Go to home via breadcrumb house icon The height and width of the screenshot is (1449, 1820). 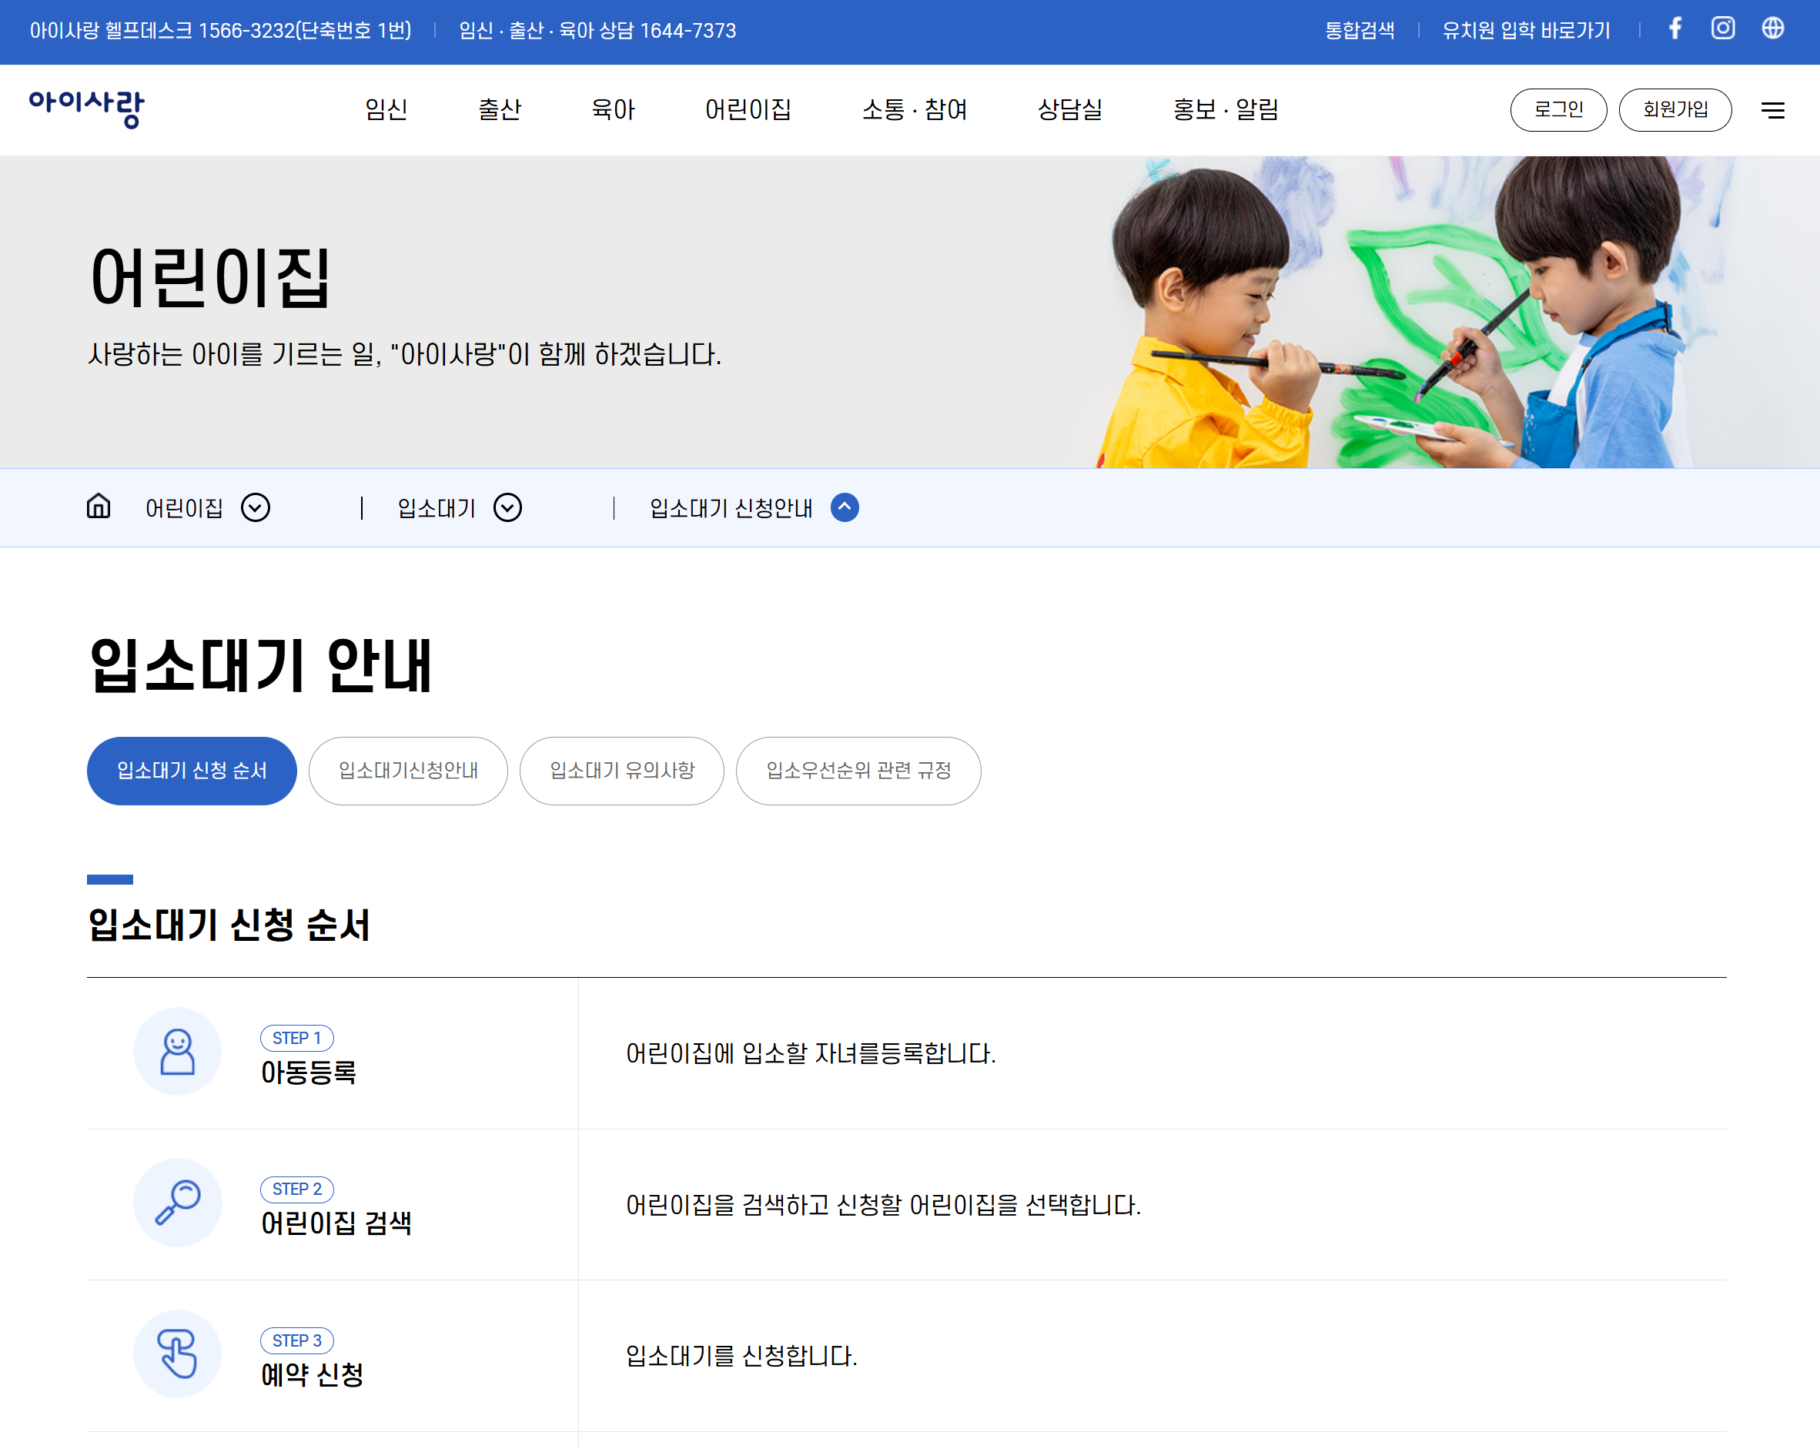click(x=99, y=507)
